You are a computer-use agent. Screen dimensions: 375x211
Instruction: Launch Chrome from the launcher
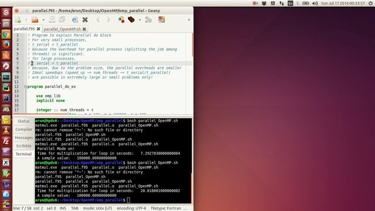pyautogui.click(x=6, y=35)
